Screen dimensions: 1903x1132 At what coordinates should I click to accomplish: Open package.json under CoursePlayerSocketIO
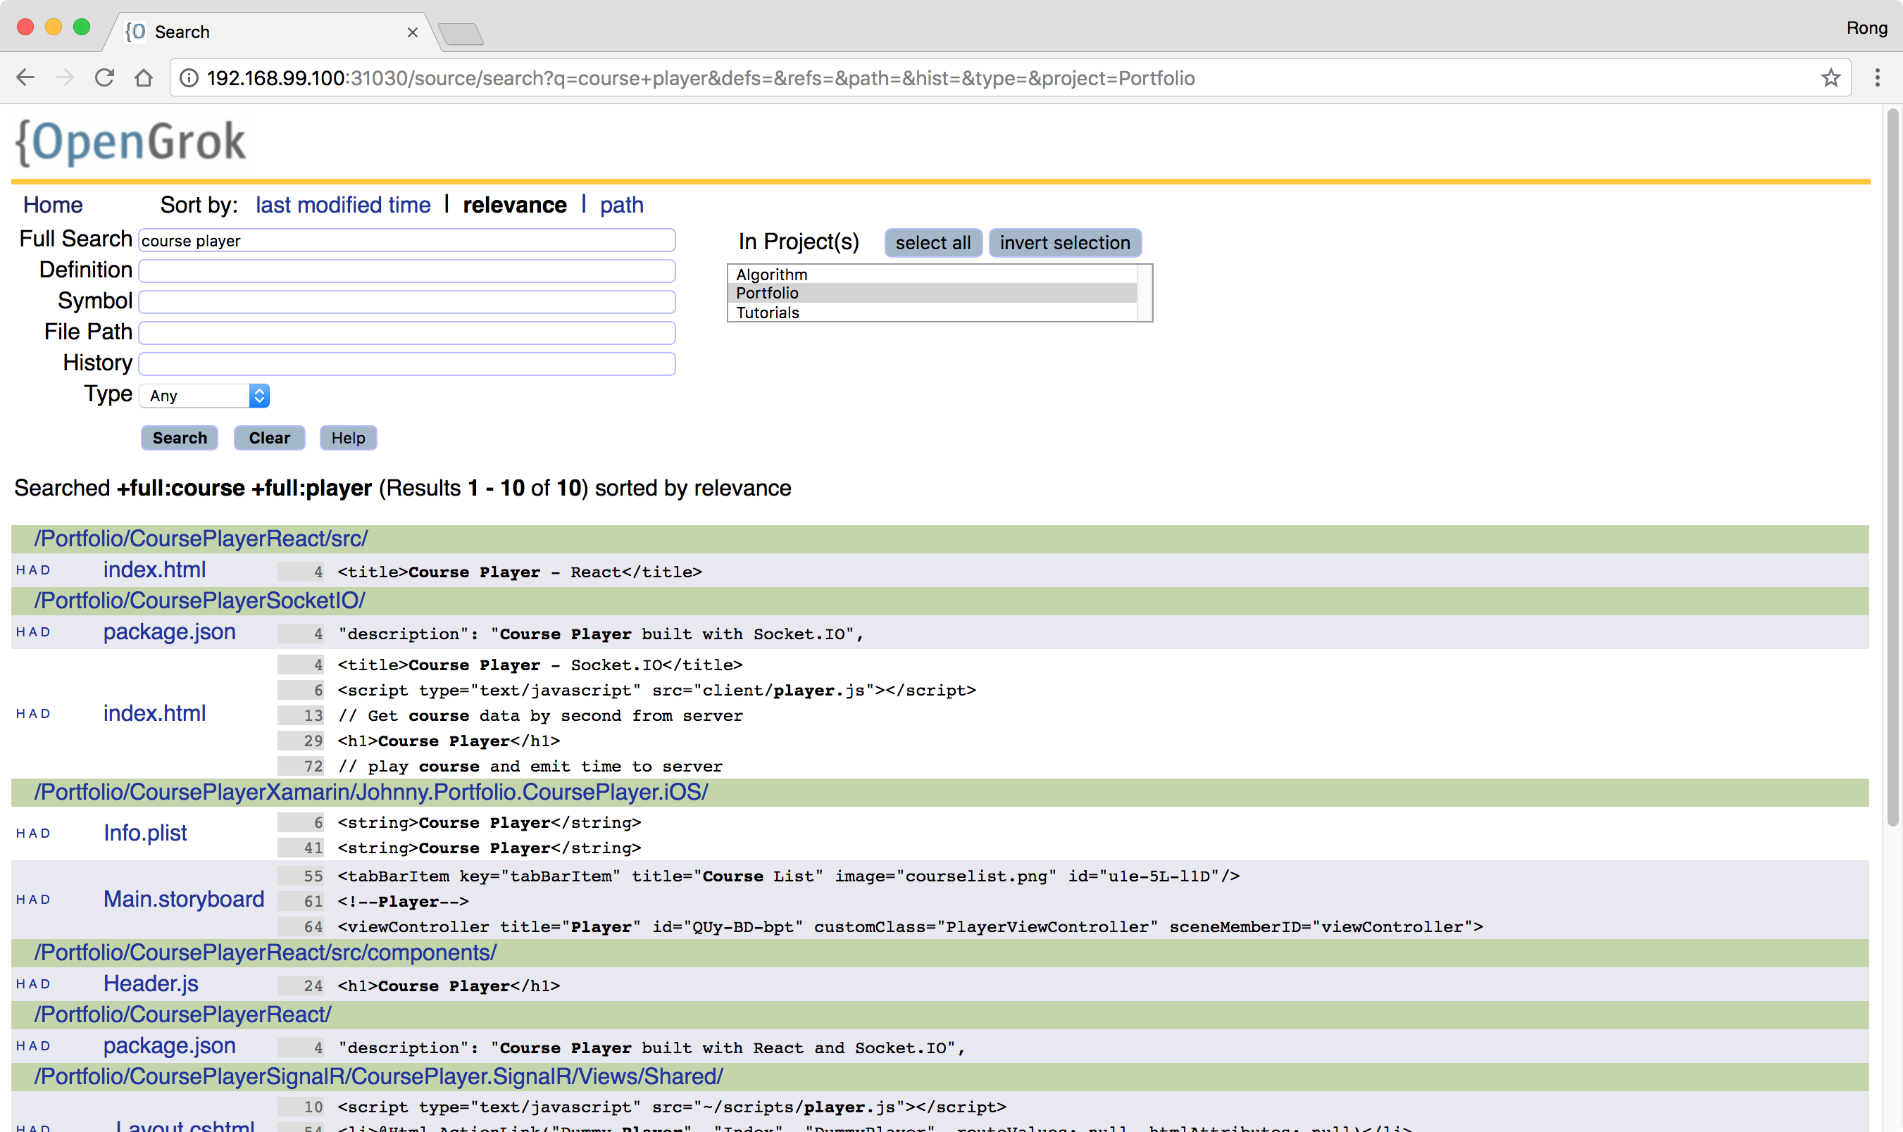point(170,631)
